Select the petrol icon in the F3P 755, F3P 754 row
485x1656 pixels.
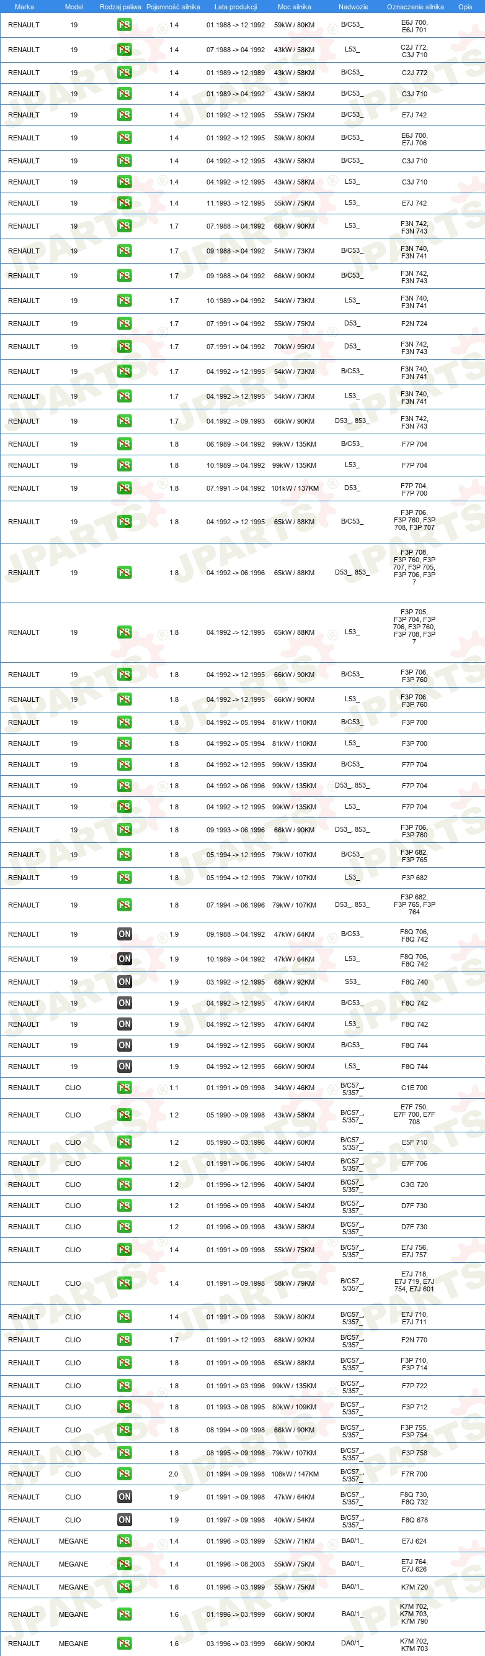125,1430
